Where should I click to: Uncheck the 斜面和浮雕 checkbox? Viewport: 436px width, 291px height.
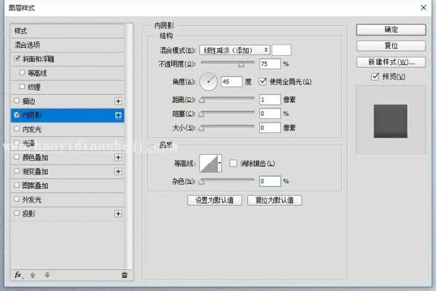(x=17, y=58)
